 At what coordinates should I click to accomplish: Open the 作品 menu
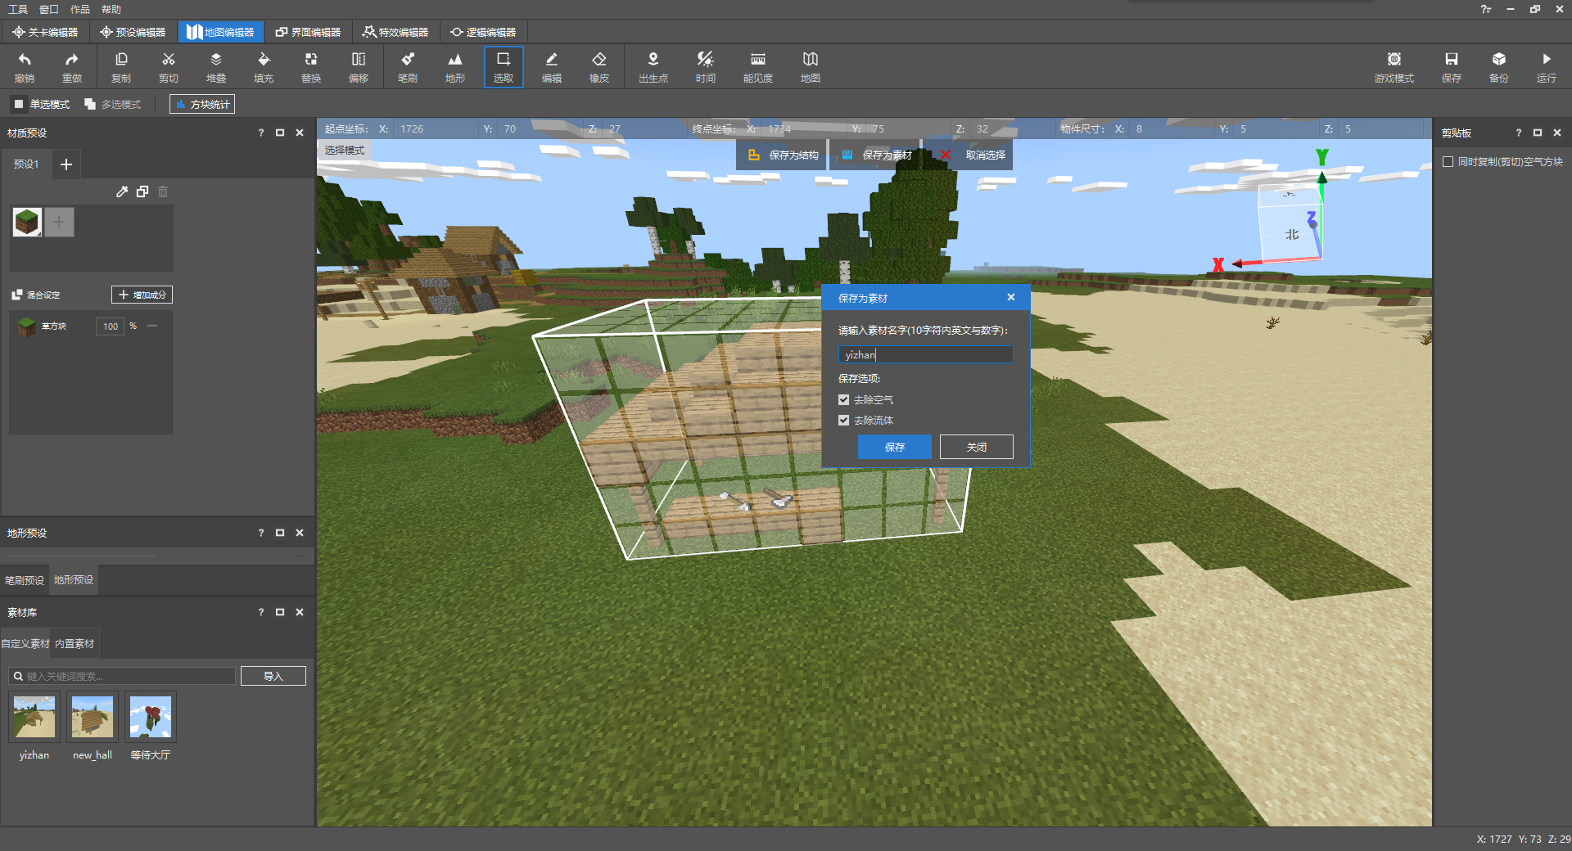(79, 9)
